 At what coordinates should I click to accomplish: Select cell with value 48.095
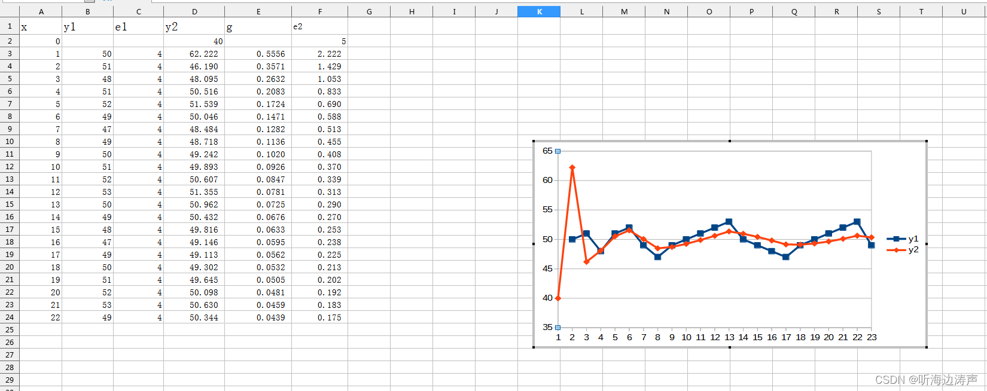click(194, 79)
